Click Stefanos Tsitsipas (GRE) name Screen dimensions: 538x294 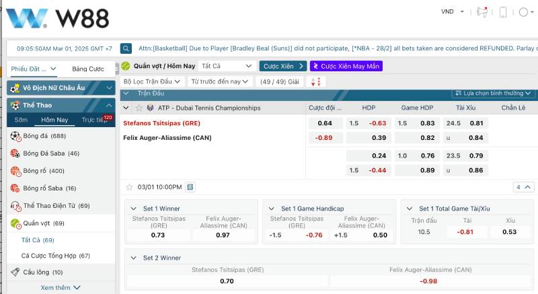click(x=161, y=123)
